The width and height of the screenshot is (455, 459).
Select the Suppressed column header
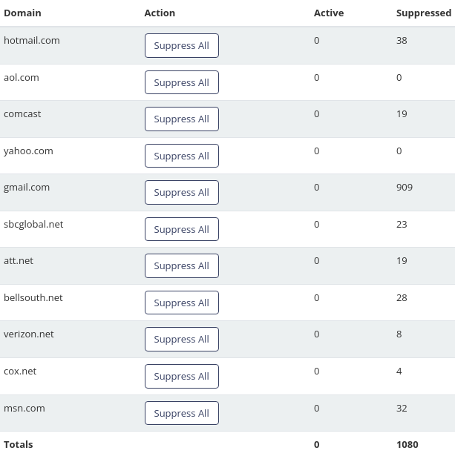424,13
